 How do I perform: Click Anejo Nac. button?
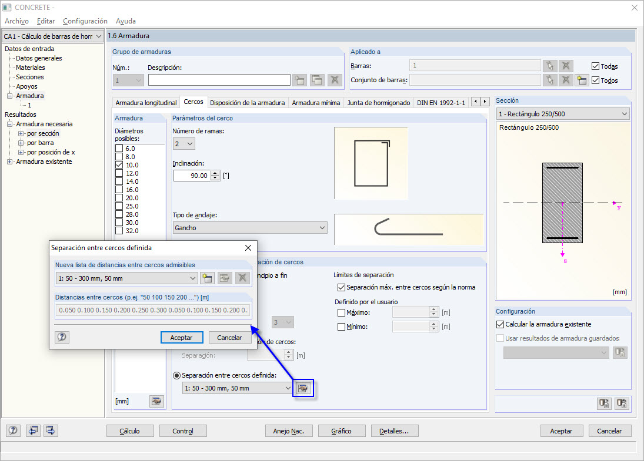tap(288, 431)
